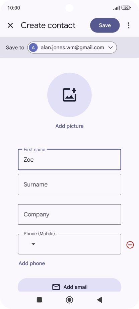The image size is (139, 309).
Task: Tap the Add picture link
Action: (69, 126)
